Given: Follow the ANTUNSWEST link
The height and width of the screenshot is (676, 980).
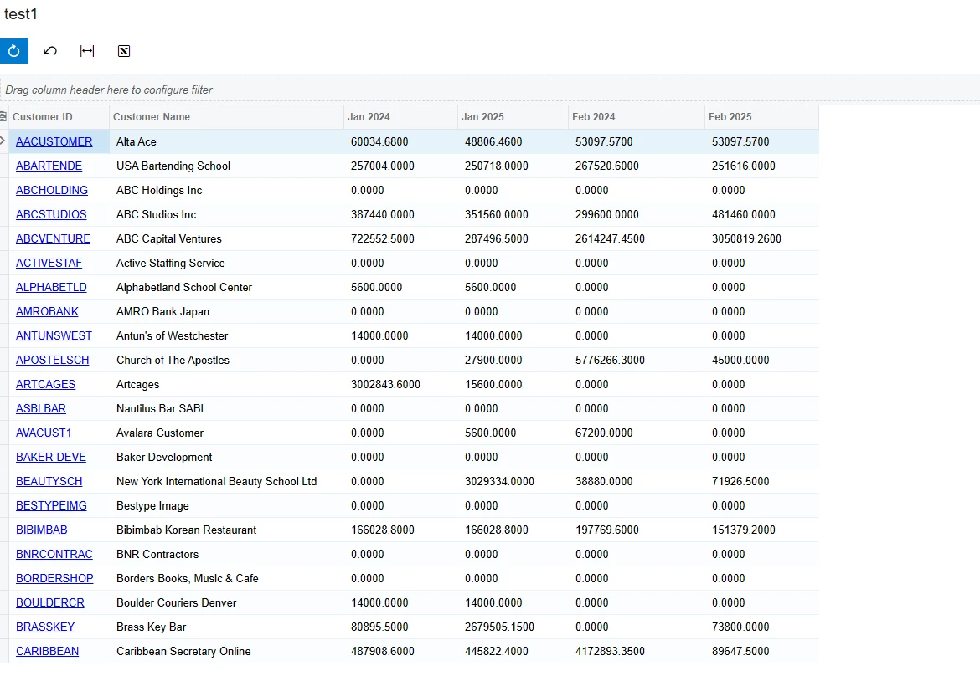Looking at the screenshot, I should click(54, 336).
